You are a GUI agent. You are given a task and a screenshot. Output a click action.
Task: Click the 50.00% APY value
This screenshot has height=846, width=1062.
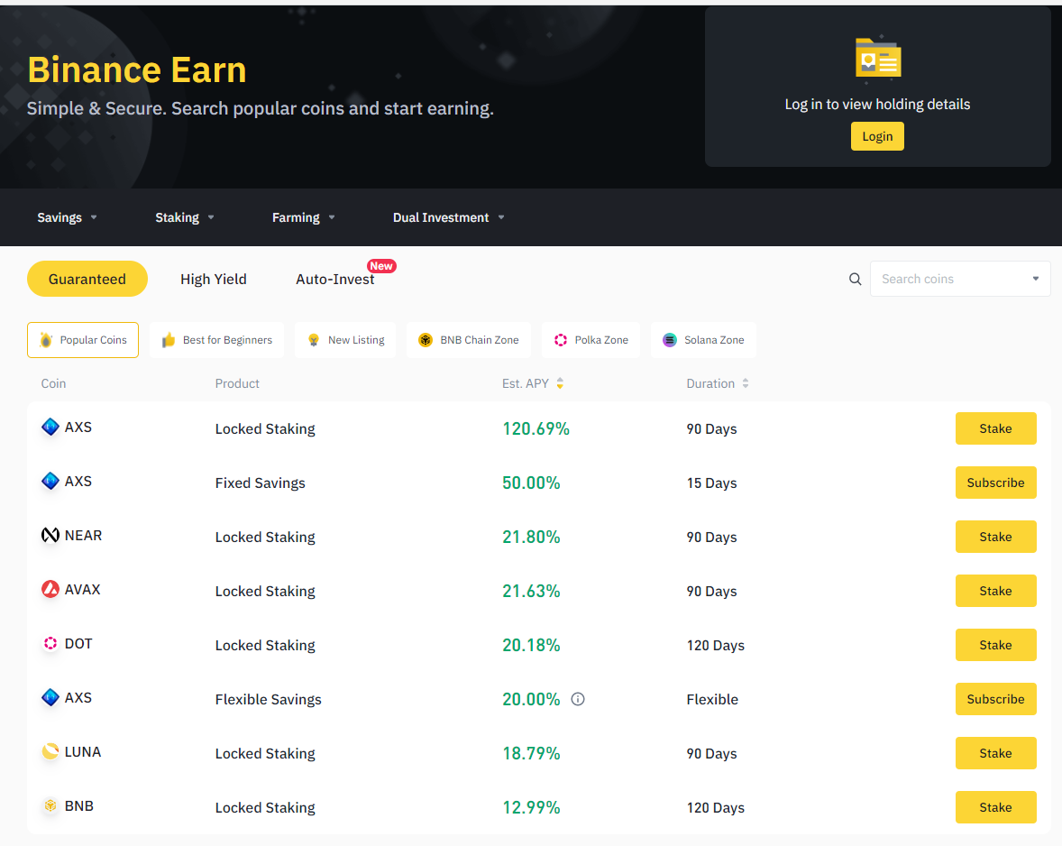click(x=531, y=483)
